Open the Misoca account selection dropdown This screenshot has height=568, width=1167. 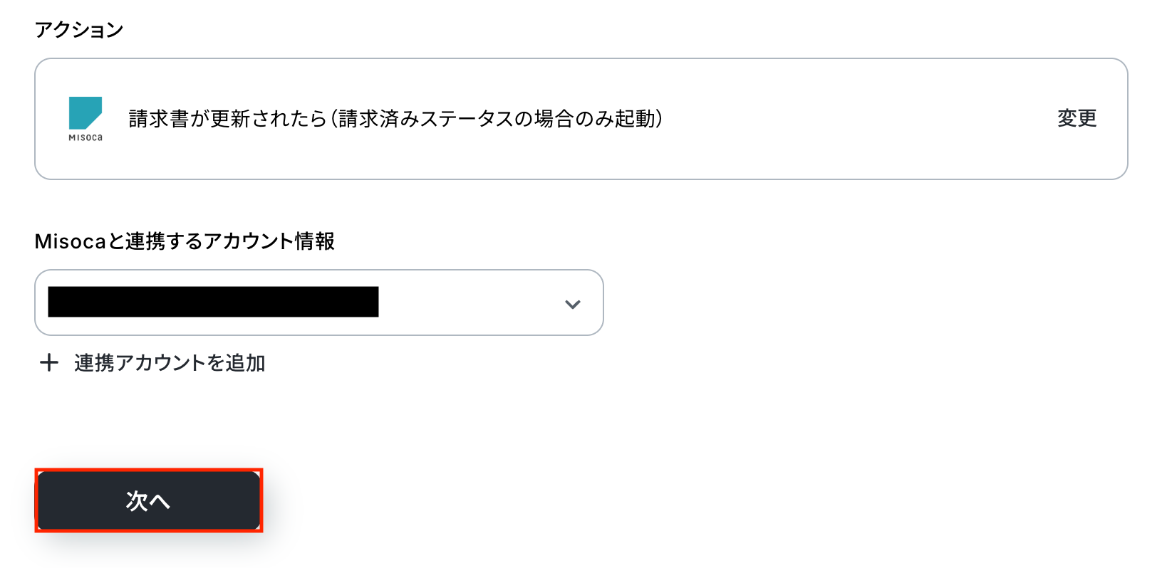click(x=319, y=303)
